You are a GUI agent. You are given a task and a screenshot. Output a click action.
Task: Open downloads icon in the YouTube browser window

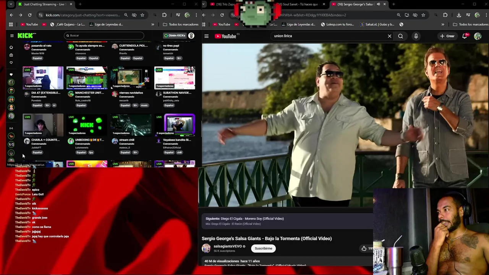tap(459, 15)
